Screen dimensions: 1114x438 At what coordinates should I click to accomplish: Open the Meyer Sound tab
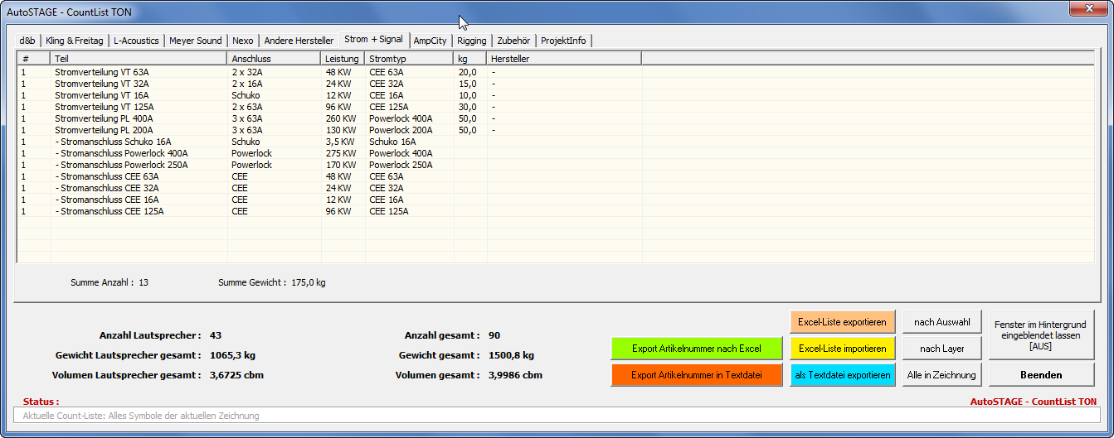click(196, 41)
